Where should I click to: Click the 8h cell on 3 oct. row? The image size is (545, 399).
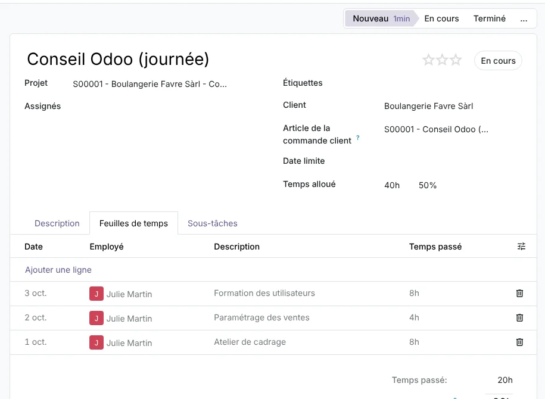(x=414, y=293)
